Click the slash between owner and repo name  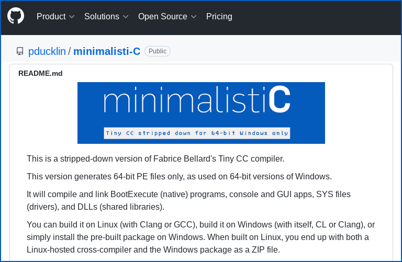(70, 51)
